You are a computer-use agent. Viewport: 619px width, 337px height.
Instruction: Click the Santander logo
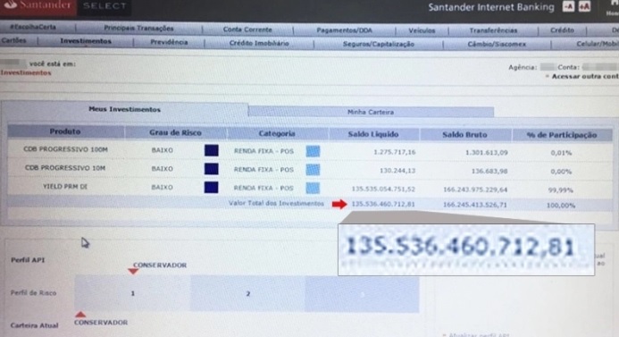tap(38, 6)
